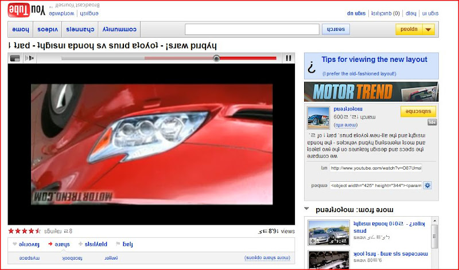Click the sign in link
This screenshot has width=459, height=270.
click(430, 13)
